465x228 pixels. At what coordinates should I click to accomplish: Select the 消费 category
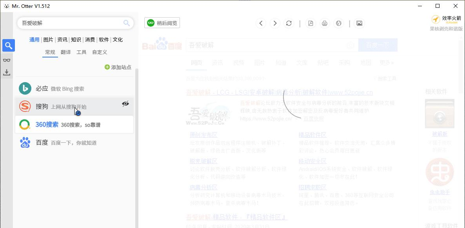point(90,39)
